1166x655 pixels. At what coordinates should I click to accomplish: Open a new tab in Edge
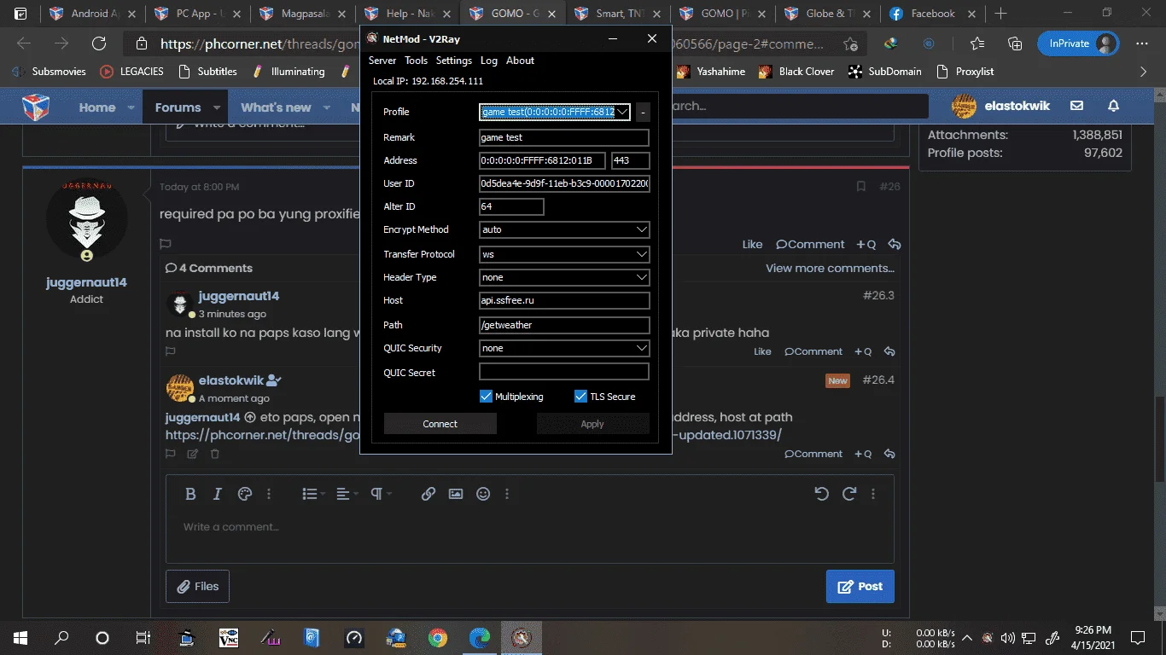(x=1001, y=14)
